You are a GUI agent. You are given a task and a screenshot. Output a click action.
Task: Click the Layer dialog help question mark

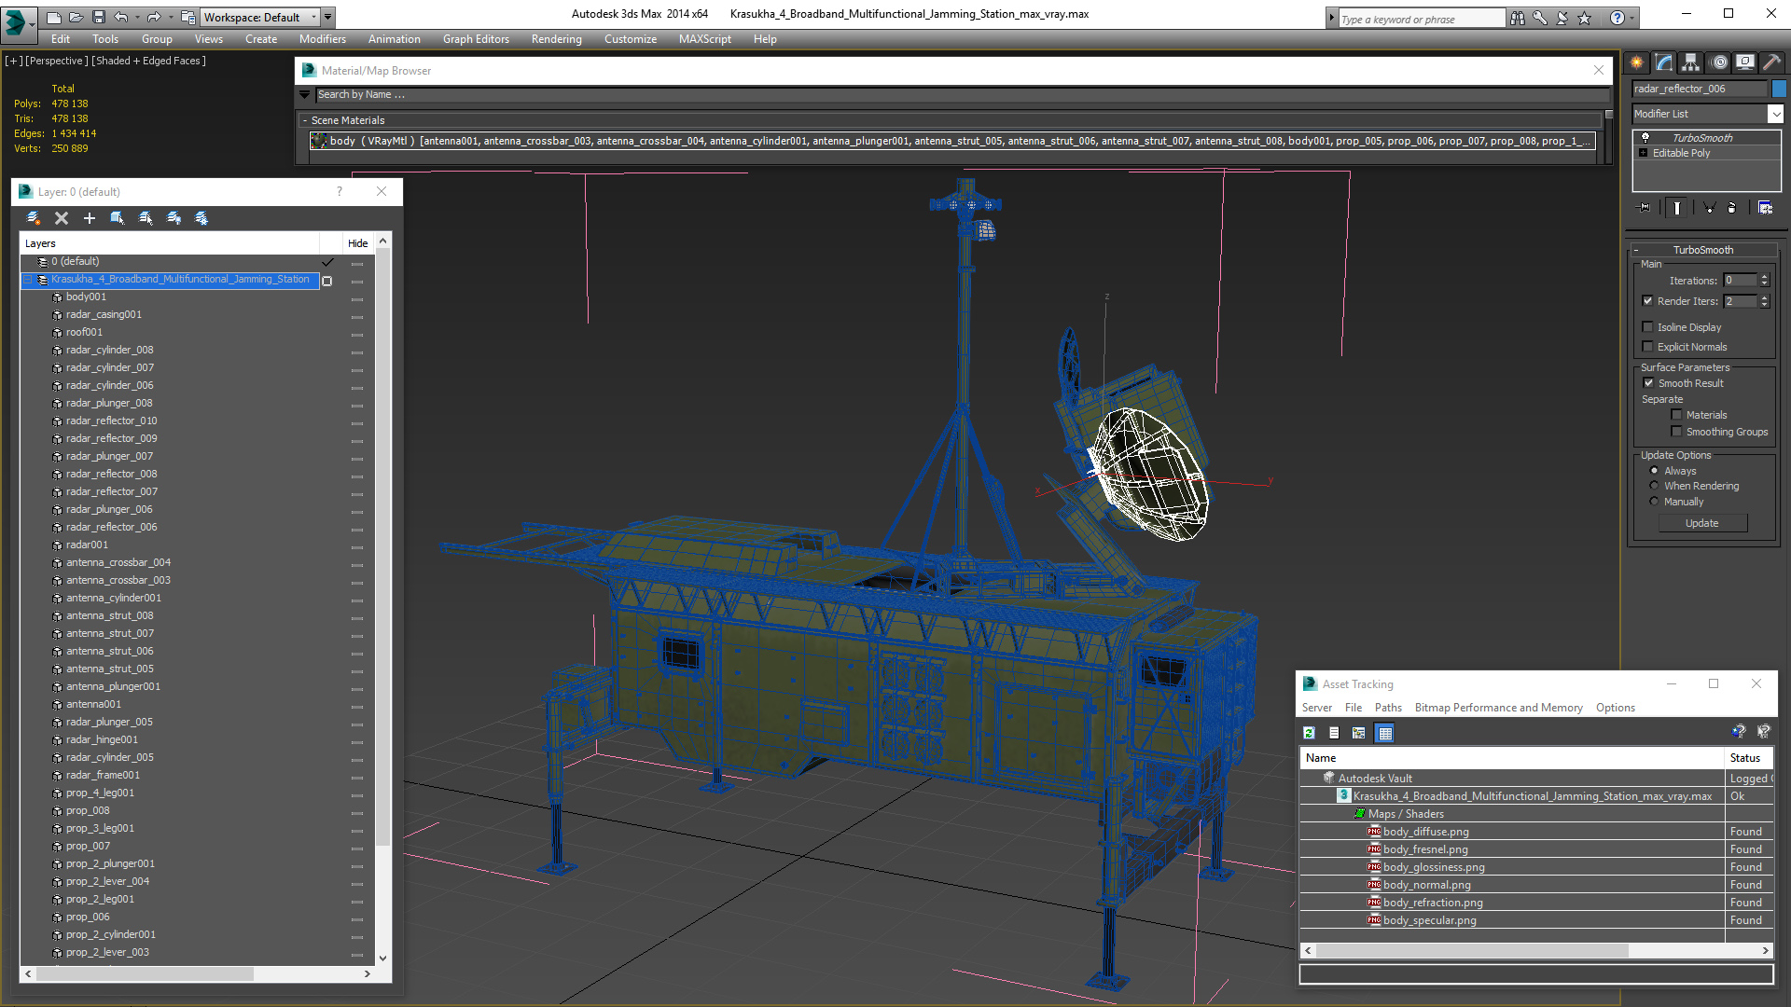coord(340,191)
